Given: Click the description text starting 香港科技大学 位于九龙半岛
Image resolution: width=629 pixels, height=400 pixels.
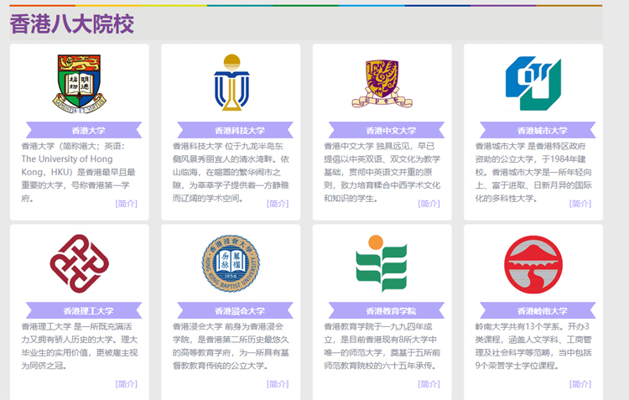Looking at the screenshot, I should click(231, 172).
